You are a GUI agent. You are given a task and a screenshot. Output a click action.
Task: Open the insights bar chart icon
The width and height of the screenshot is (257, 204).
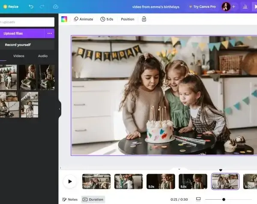coord(245,7)
